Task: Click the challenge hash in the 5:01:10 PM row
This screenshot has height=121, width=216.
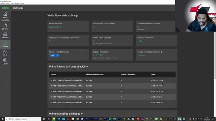Action: click(67, 86)
